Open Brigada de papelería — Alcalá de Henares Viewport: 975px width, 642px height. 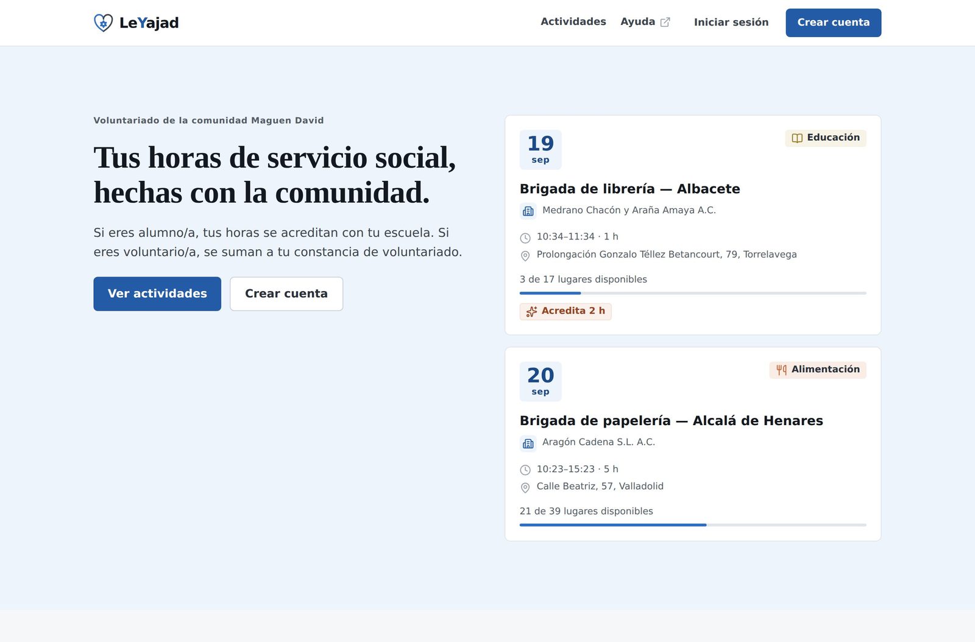coord(672,421)
